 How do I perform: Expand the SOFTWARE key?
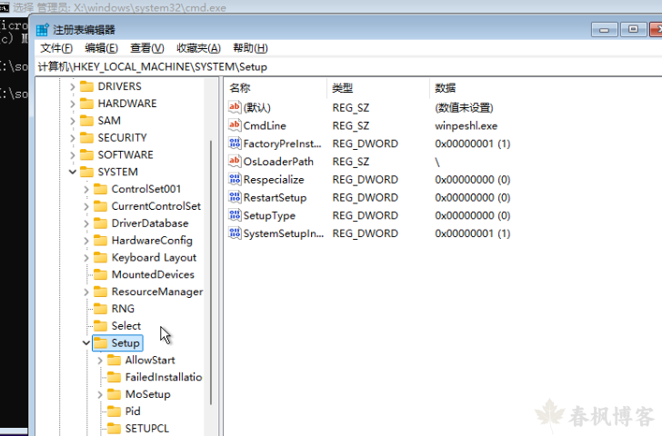[x=72, y=155]
